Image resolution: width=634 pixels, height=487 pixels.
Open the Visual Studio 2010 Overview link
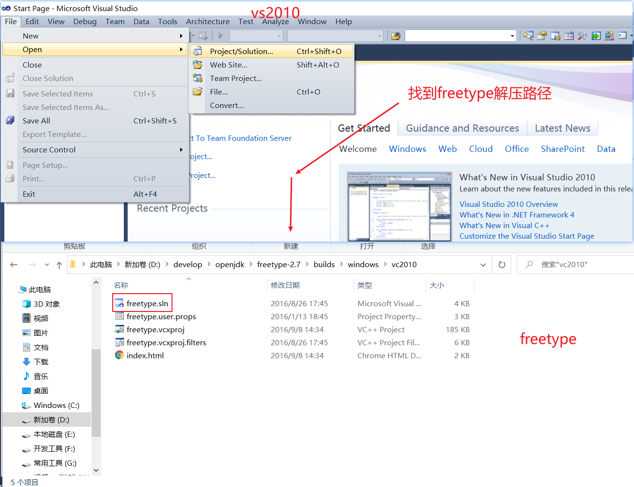click(x=508, y=204)
